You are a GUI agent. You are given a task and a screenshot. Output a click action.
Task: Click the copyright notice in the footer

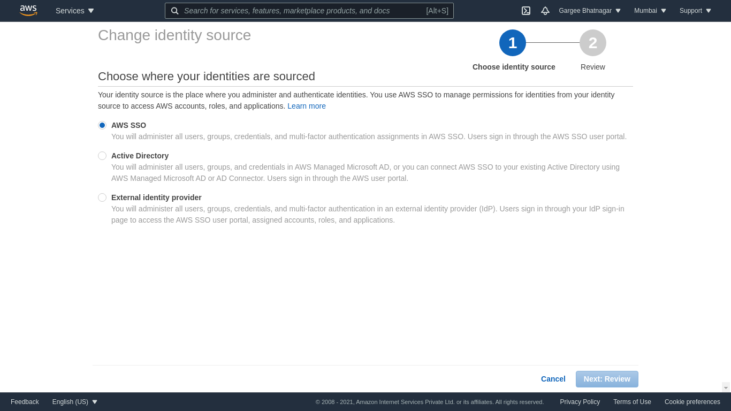pyautogui.click(x=430, y=402)
